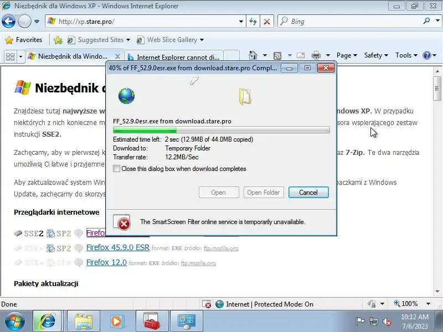Click the Action Center flag tray icon
This screenshot has width=443, height=332.
(360, 321)
